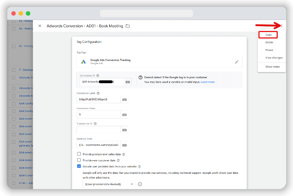Select Copy from the actions menu

pyautogui.click(x=268, y=35)
